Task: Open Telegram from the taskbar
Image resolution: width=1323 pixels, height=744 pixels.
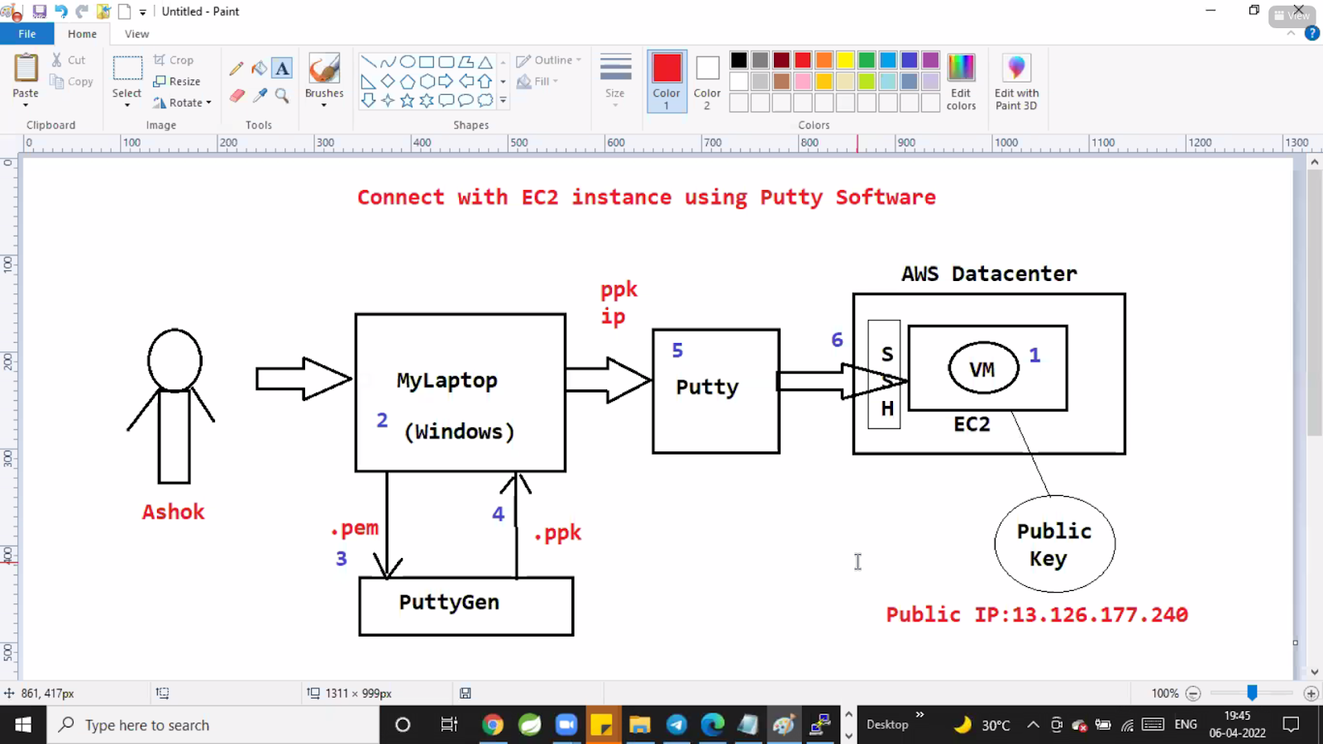Action: [x=676, y=725]
